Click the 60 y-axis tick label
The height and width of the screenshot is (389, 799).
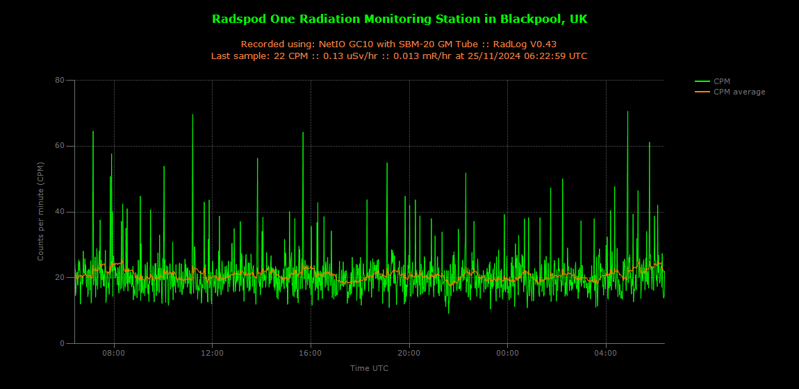pyautogui.click(x=61, y=146)
